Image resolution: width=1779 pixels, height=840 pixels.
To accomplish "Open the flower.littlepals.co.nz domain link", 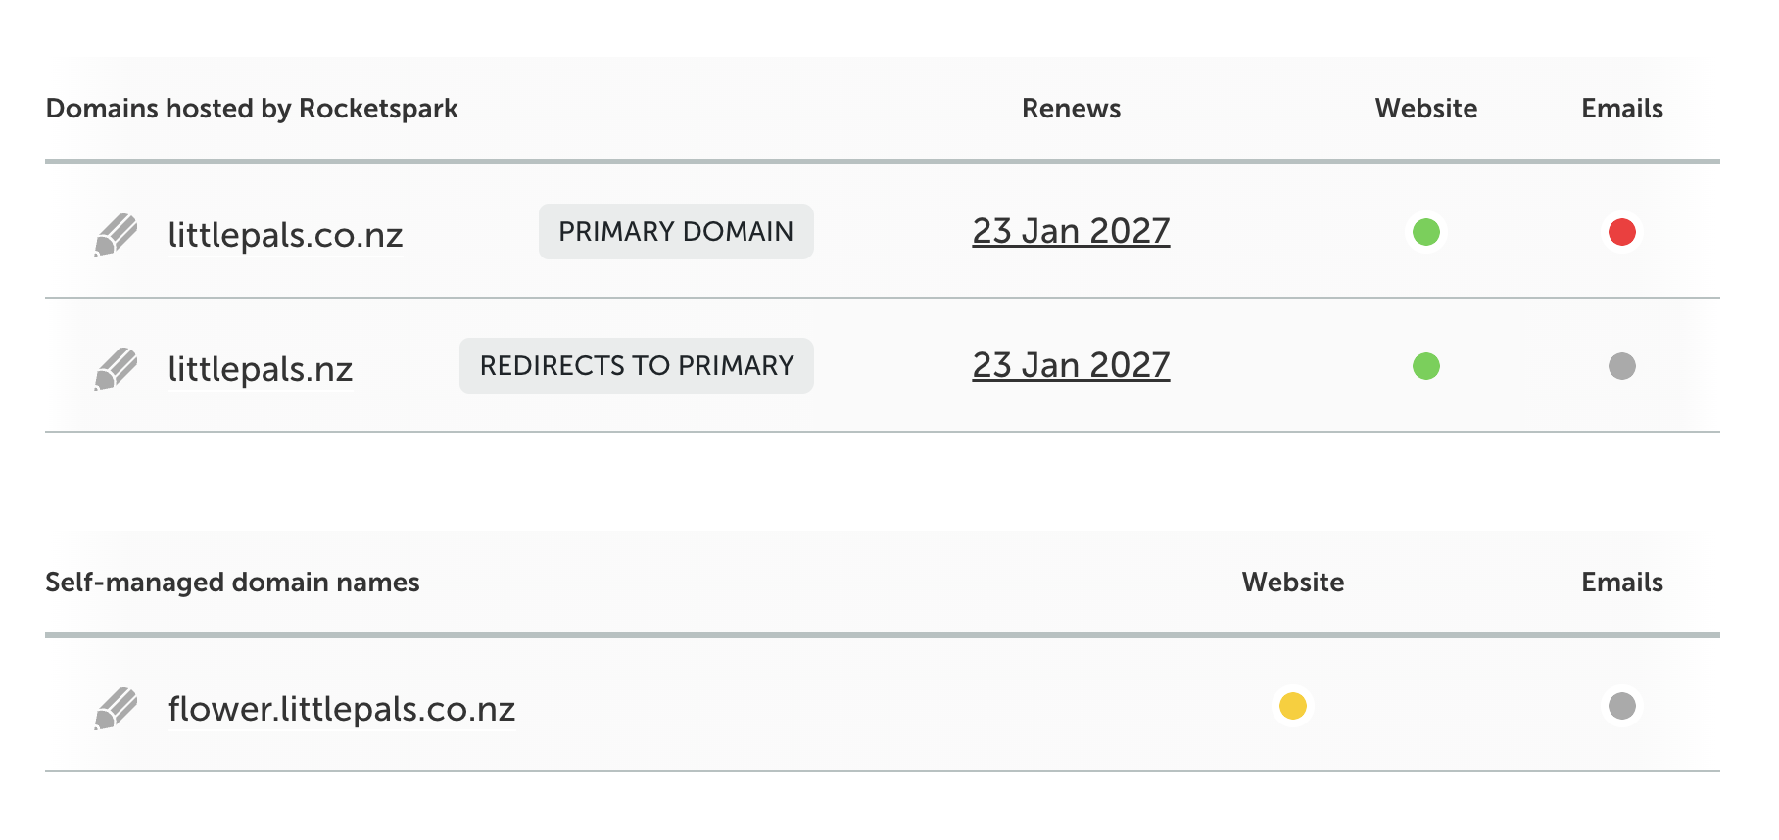I will pos(341,709).
